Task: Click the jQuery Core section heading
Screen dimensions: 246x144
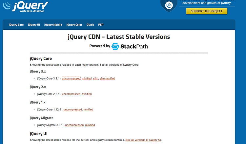Action: coord(41,58)
